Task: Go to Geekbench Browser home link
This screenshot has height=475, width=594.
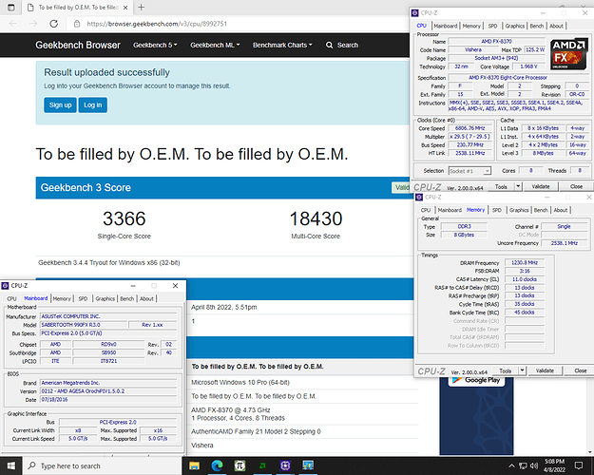Action: [x=78, y=45]
